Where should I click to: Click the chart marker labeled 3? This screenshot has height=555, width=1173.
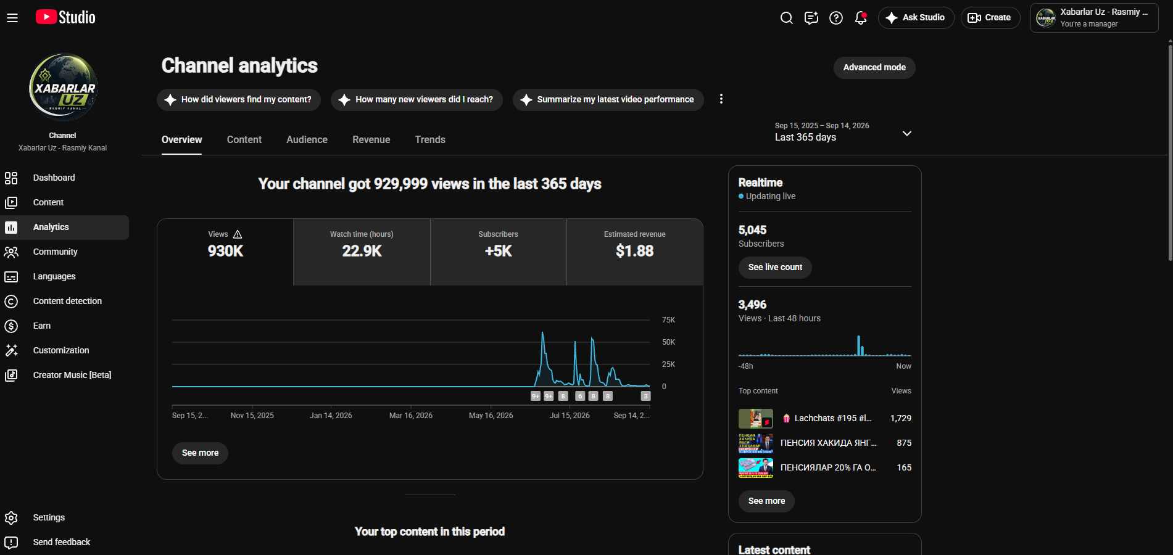coord(645,396)
